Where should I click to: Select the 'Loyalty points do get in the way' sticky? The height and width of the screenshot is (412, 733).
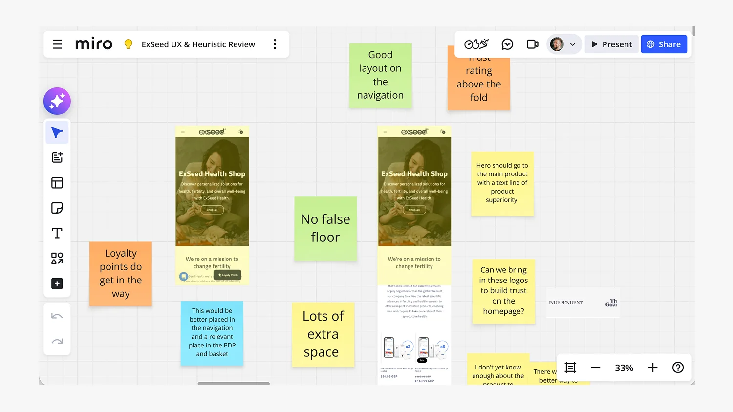pos(121,274)
